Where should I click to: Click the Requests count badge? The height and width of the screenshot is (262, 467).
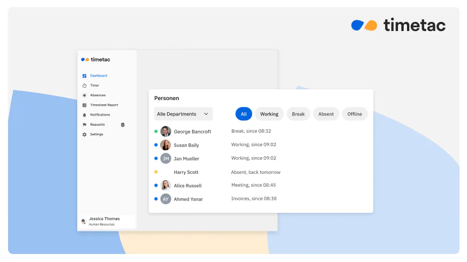coord(123,125)
